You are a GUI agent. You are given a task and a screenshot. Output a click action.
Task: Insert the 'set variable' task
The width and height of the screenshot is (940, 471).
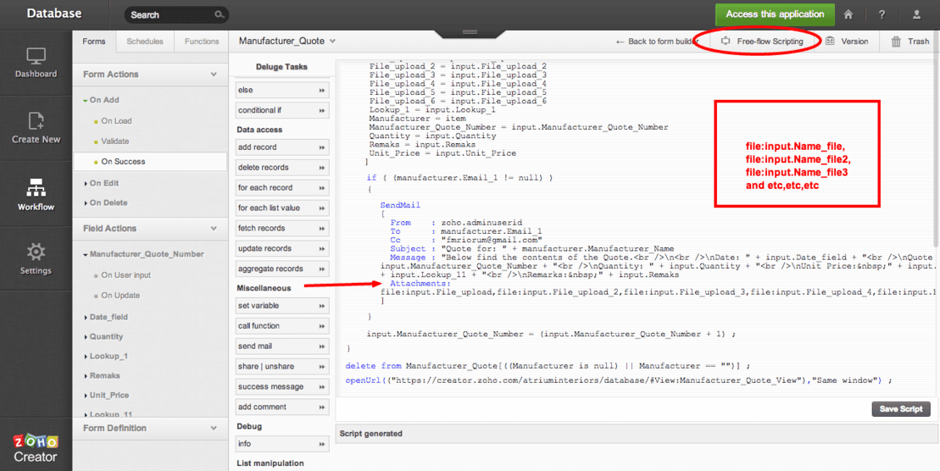coord(281,306)
